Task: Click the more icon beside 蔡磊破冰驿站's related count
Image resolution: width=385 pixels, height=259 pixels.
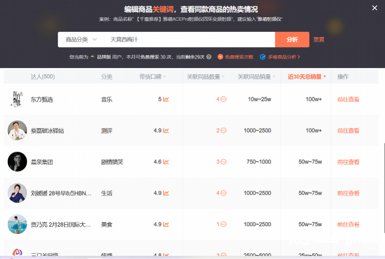Action: point(223,131)
